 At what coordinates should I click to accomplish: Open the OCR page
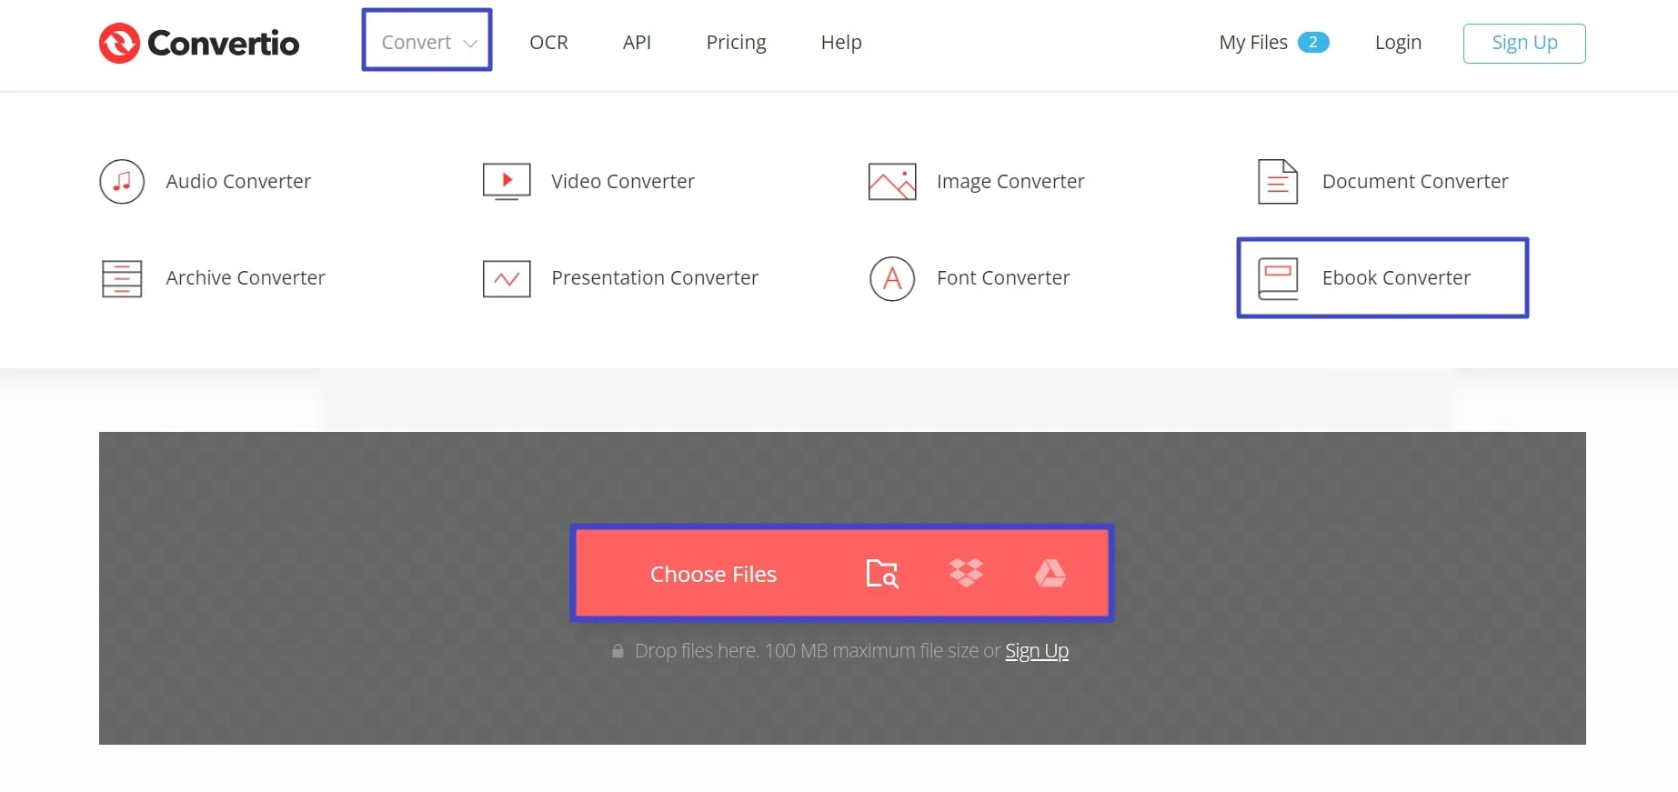click(x=548, y=42)
